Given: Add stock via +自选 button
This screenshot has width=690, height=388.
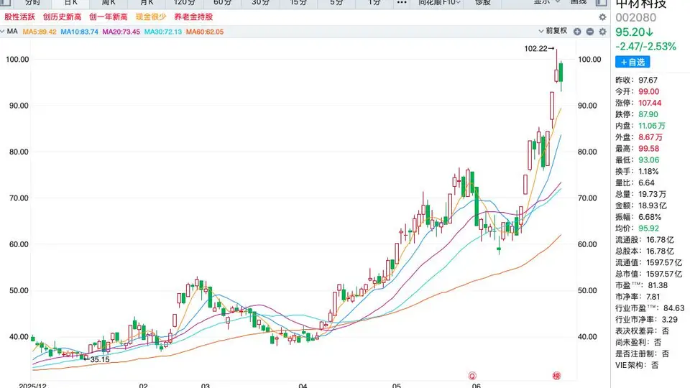Looking at the screenshot, I should [x=632, y=62].
